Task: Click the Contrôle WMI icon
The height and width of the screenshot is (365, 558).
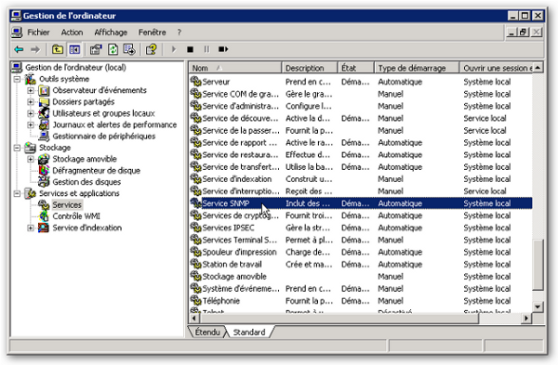Action: [44, 215]
